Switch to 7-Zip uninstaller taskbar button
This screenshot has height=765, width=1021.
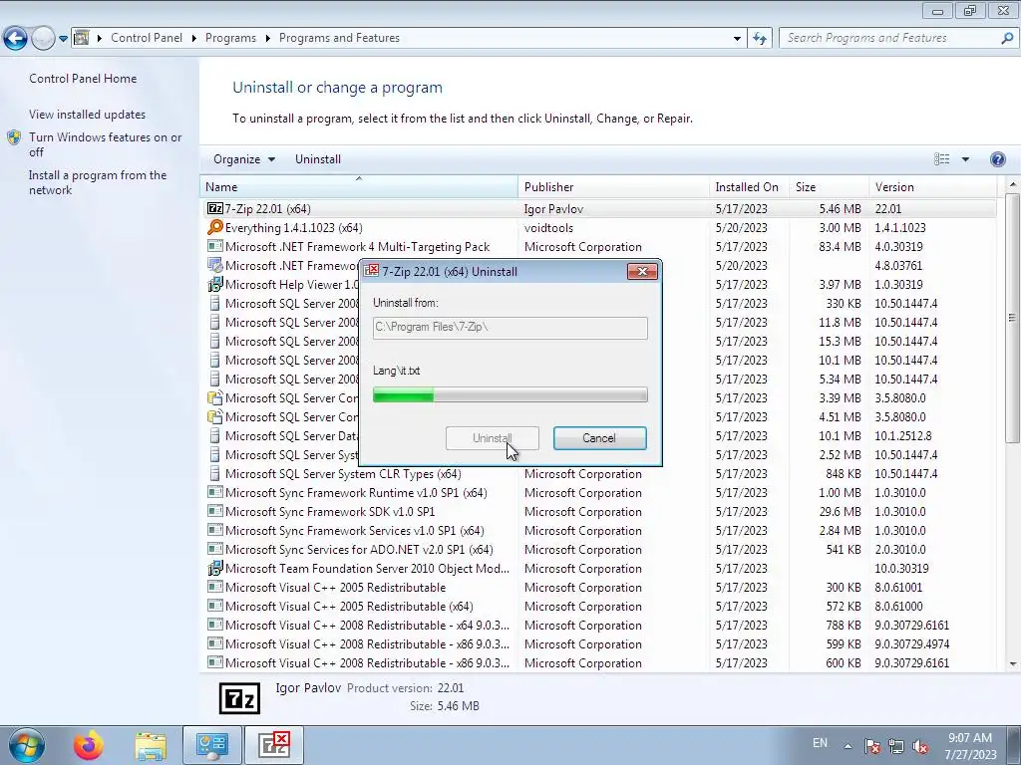click(274, 745)
